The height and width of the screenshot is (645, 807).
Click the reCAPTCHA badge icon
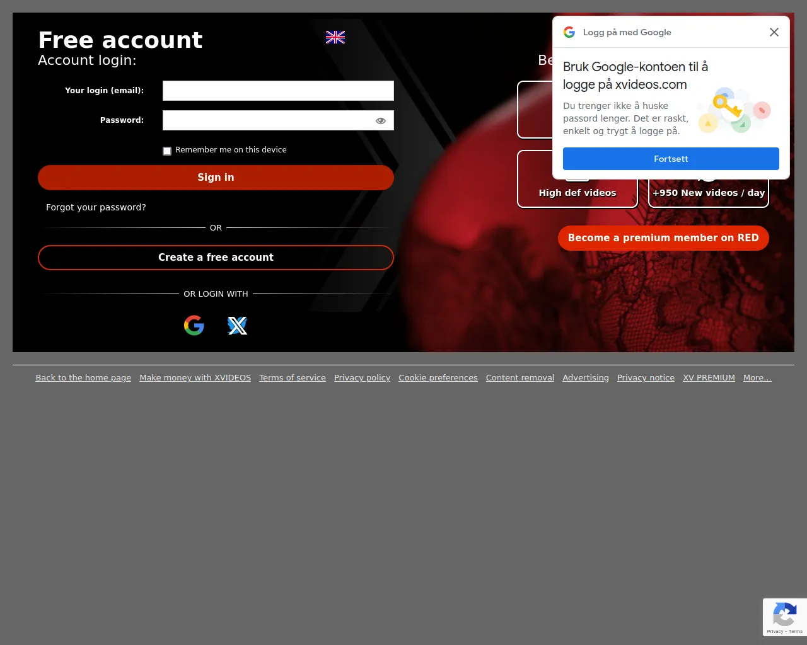[785, 614]
